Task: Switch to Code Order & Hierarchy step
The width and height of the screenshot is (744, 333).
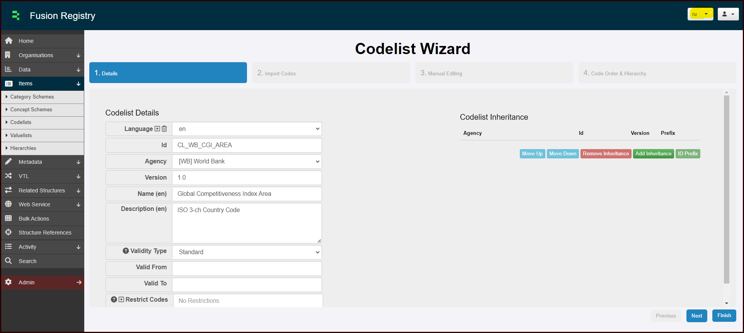Action: click(x=657, y=73)
